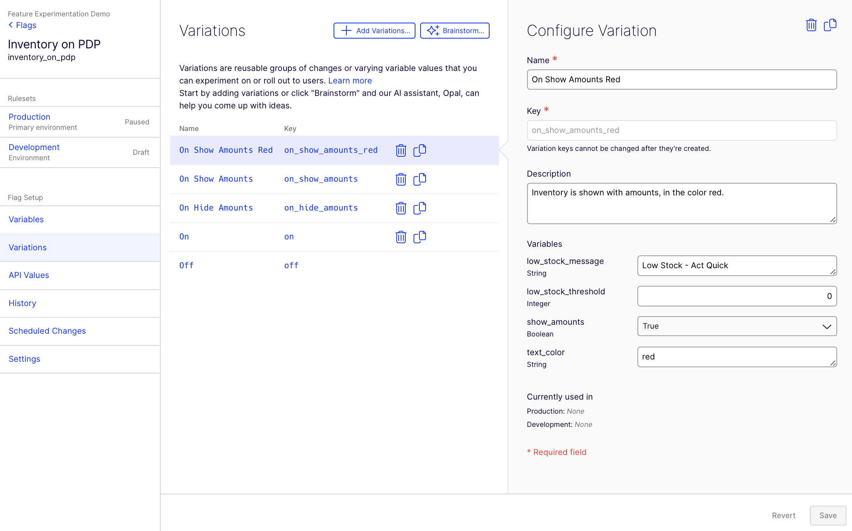Image resolution: width=852 pixels, height=531 pixels.
Task: Click the Learn more link in Variations description
Action: [x=350, y=80]
